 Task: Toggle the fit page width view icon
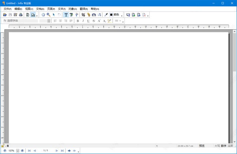click(x=33, y=15)
